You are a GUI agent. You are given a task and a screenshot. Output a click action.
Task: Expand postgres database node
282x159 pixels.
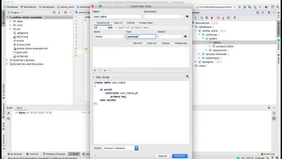(x=196, y=62)
